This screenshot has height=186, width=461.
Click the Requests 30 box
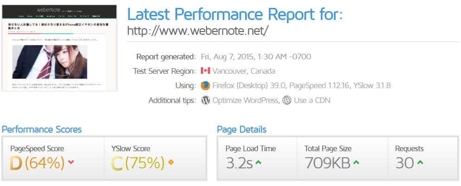point(423,159)
